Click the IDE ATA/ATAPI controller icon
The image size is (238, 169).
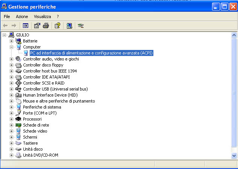[x=18, y=77]
